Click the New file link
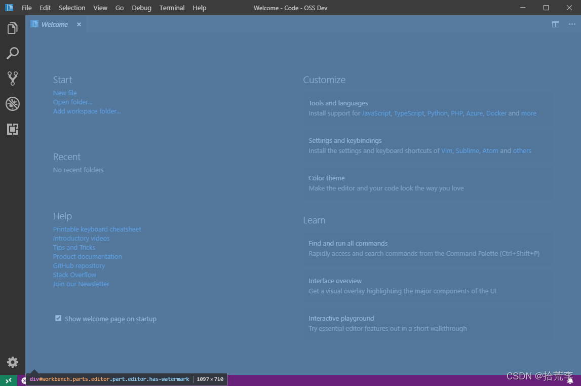 (65, 93)
